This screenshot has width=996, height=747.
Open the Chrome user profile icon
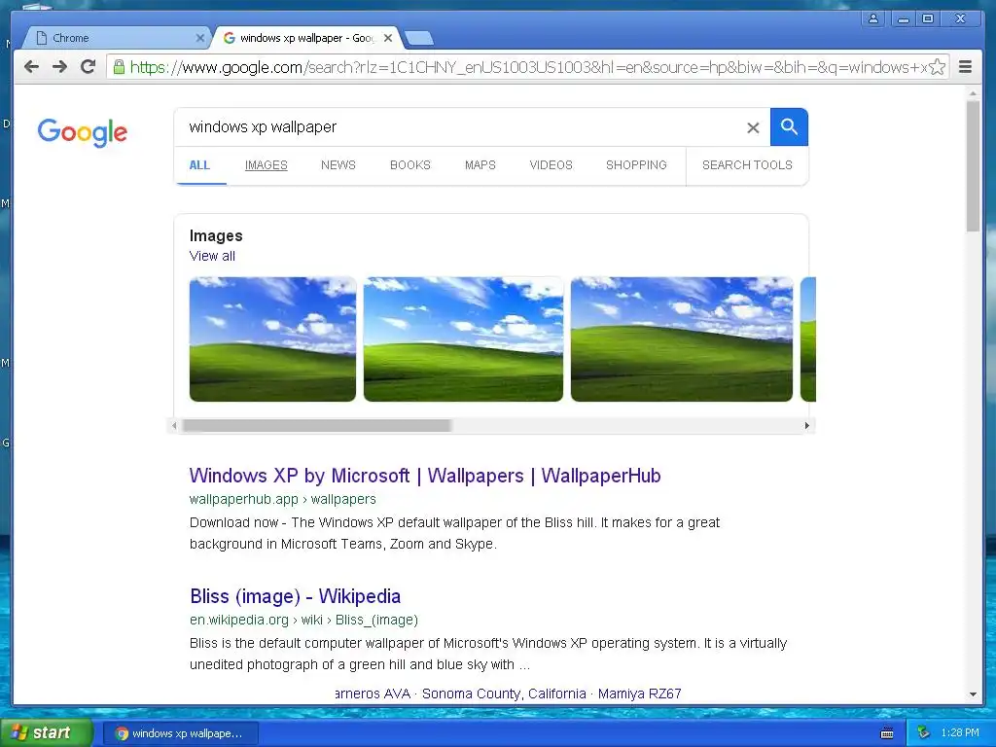pos(873,19)
